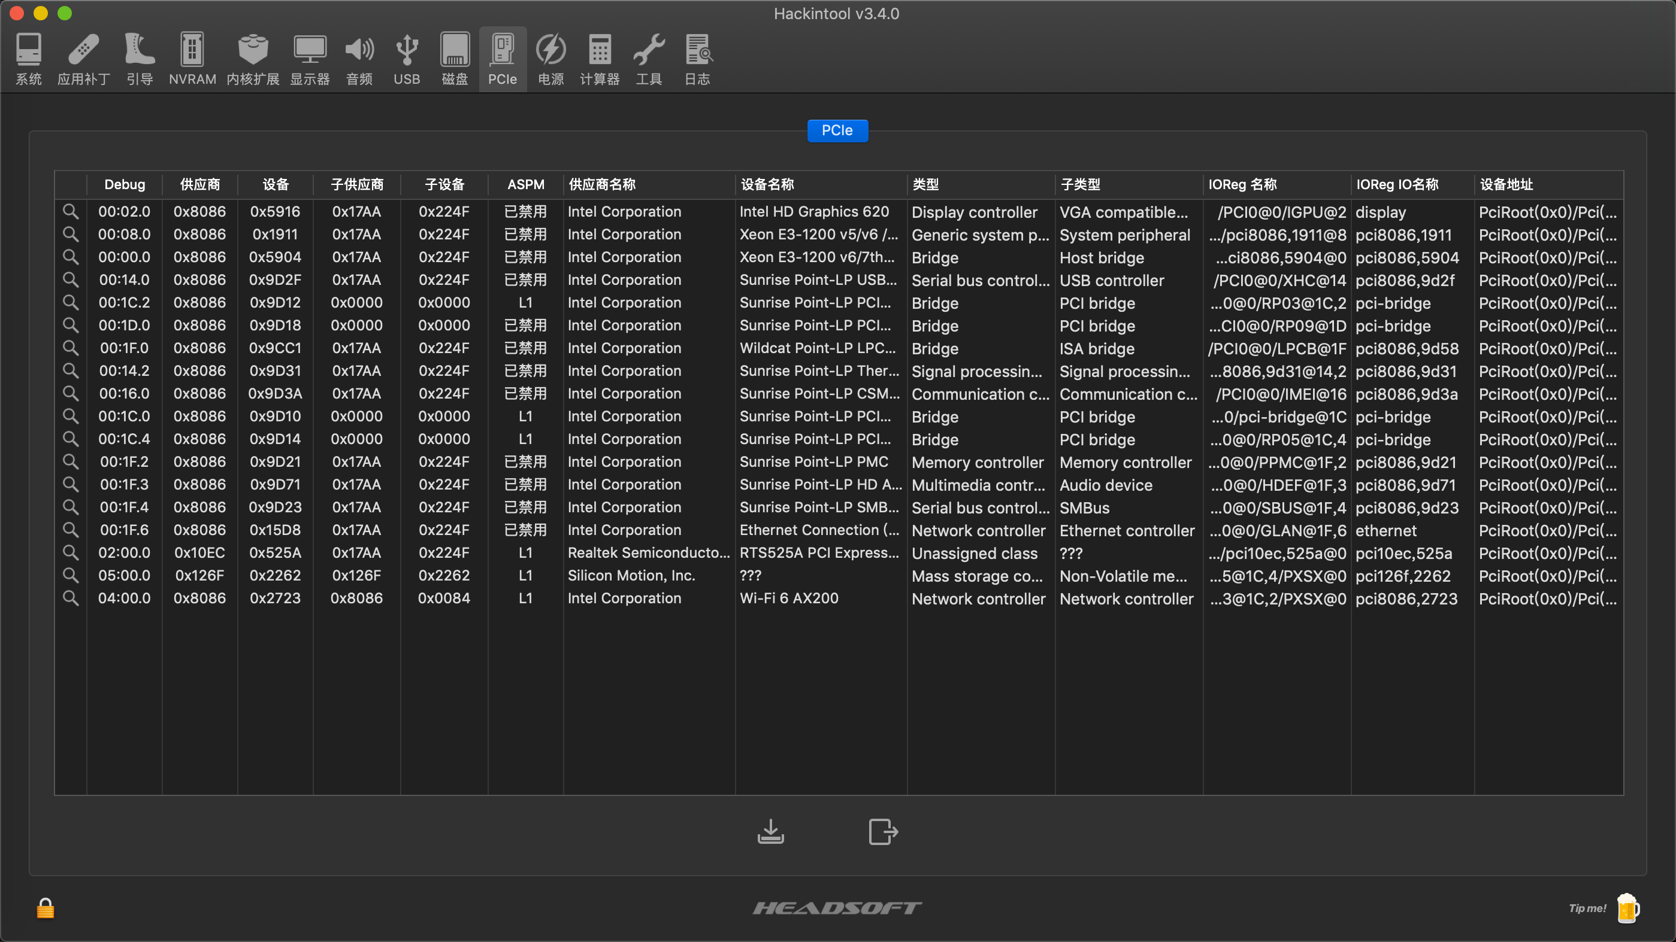1676x942 pixels.
Task: Open the 工具 tools section
Action: coord(649,59)
